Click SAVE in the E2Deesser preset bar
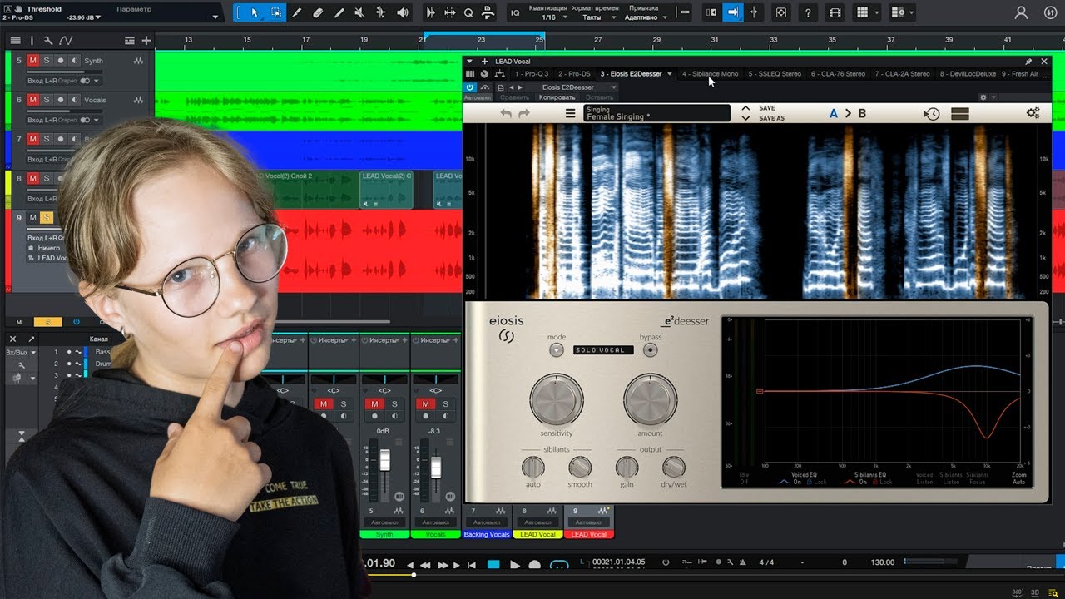The width and height of the screenshot is (1065, 599). coord(767,108)
